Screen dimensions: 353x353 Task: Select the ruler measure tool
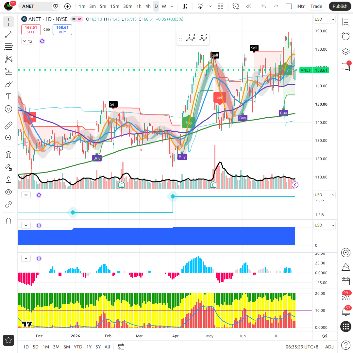tap(8, 126)
